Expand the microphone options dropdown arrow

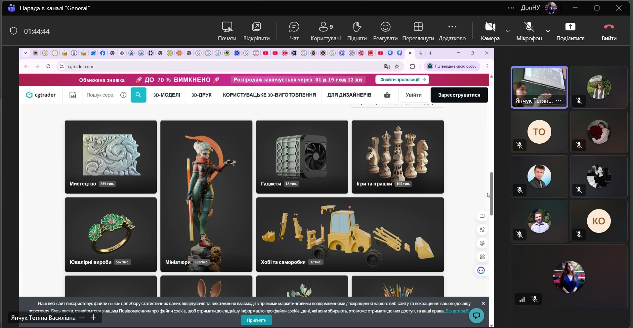(x=548, y=31)
